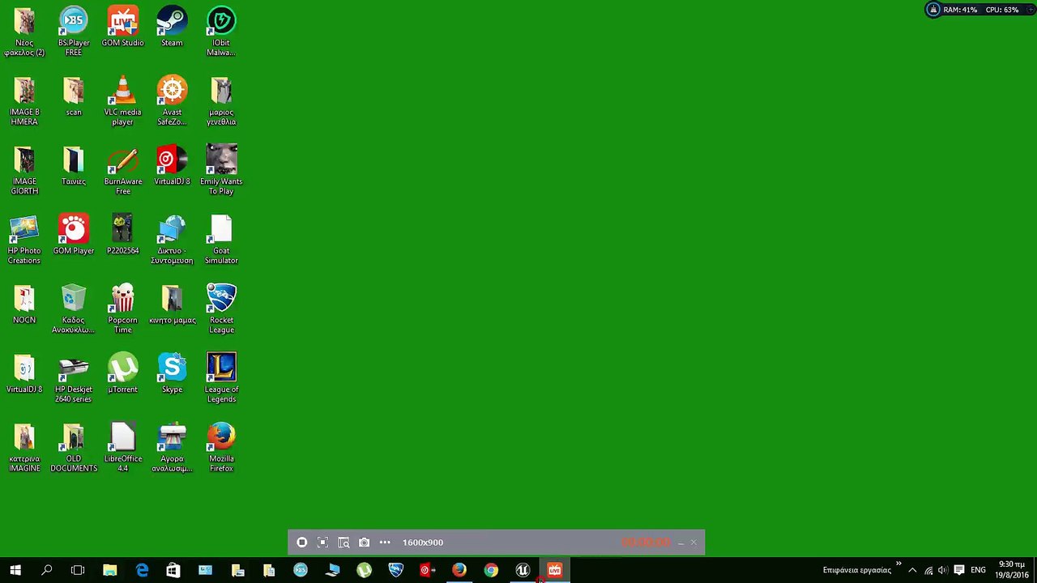The height and width of the screenshot is (583, 1037).
Task: Select the OLD DOCUMENTS folder
Action: coord(74,447)
